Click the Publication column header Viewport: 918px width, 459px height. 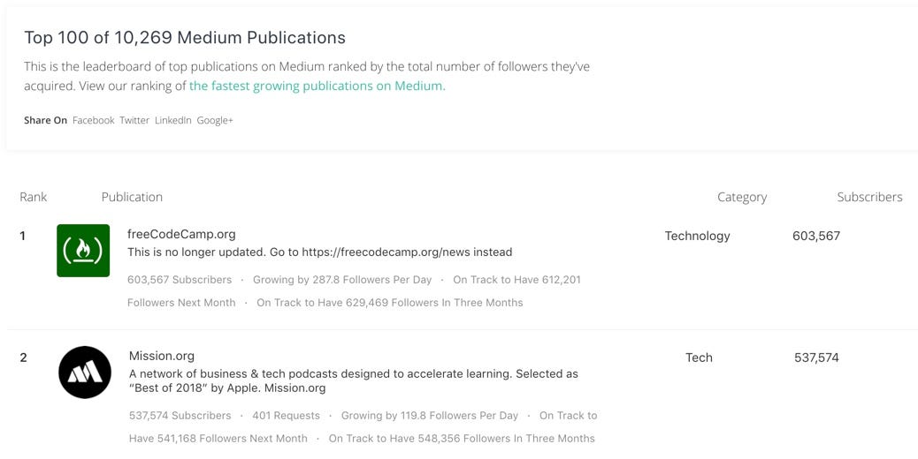pos(132,197)
